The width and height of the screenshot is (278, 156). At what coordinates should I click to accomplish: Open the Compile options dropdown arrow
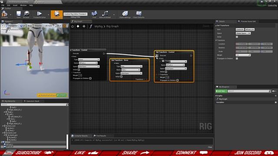coord(10,15)
